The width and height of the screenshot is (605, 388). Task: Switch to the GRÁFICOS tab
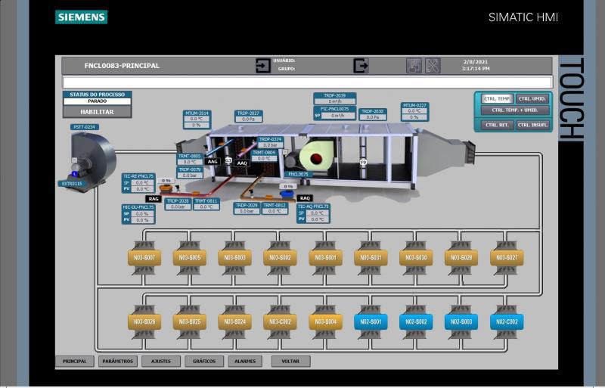click(x=204, y=362)
